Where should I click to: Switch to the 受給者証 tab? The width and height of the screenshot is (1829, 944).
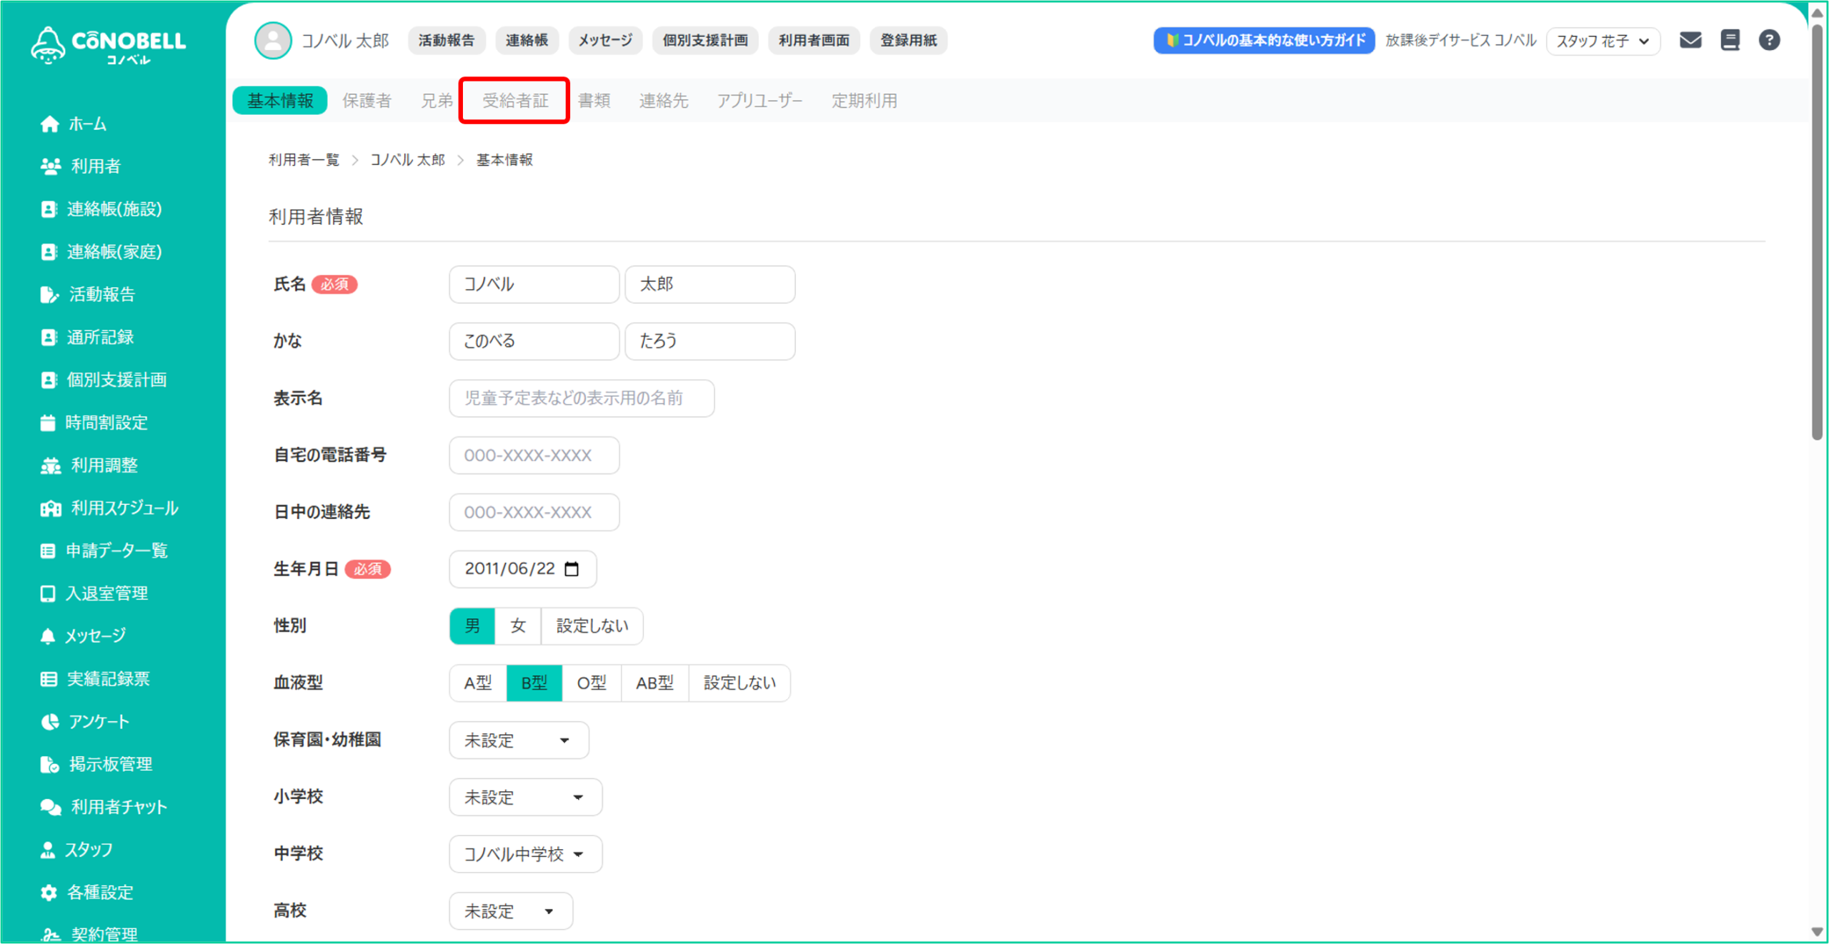click(514, 101)
